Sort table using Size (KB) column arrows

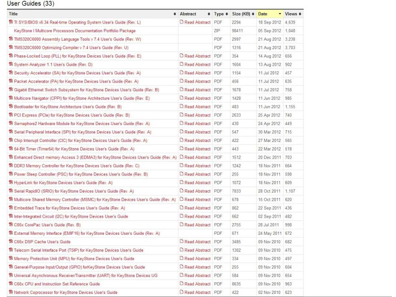tap(253, 14)
